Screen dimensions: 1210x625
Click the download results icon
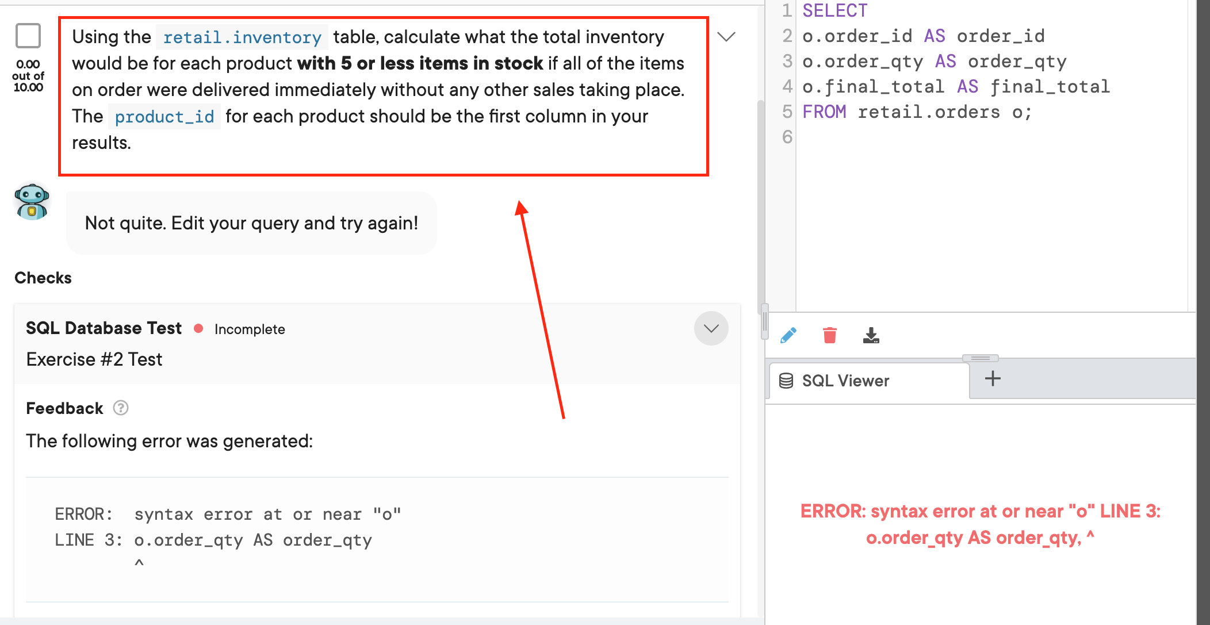[871, 335]
